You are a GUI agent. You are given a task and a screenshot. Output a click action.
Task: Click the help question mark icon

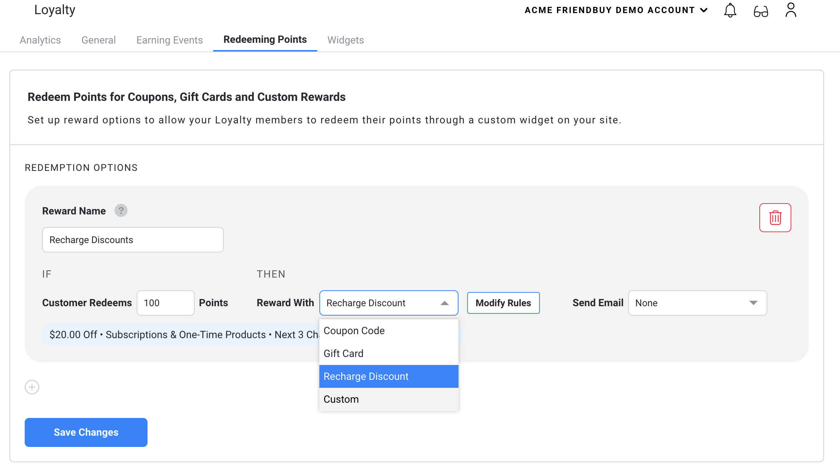click(x=121, y=210)
